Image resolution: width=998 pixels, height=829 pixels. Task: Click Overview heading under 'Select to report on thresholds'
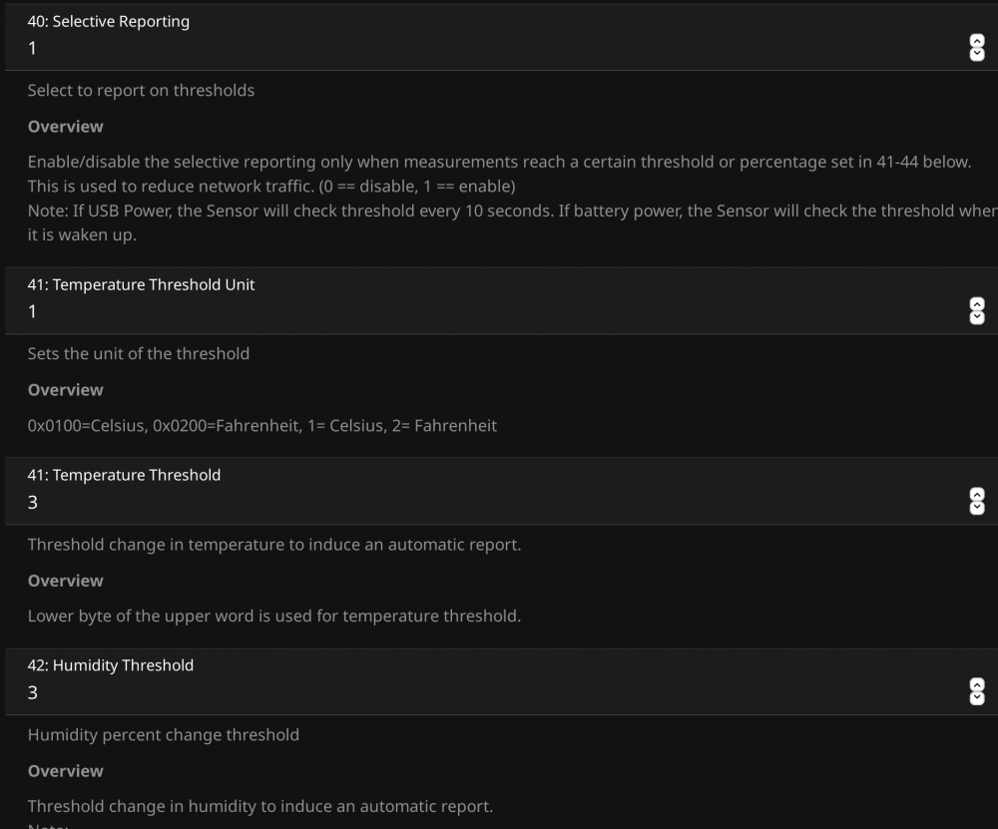(65, 127)
